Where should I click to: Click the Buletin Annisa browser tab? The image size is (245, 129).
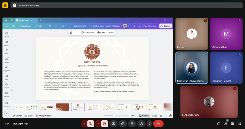tap(26, 20)
